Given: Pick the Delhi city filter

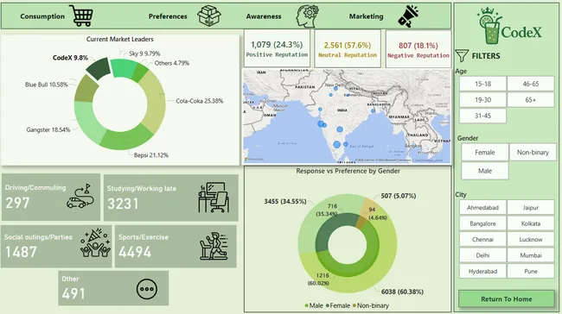Looking at the screenshot, I should (x=482, y=255).
